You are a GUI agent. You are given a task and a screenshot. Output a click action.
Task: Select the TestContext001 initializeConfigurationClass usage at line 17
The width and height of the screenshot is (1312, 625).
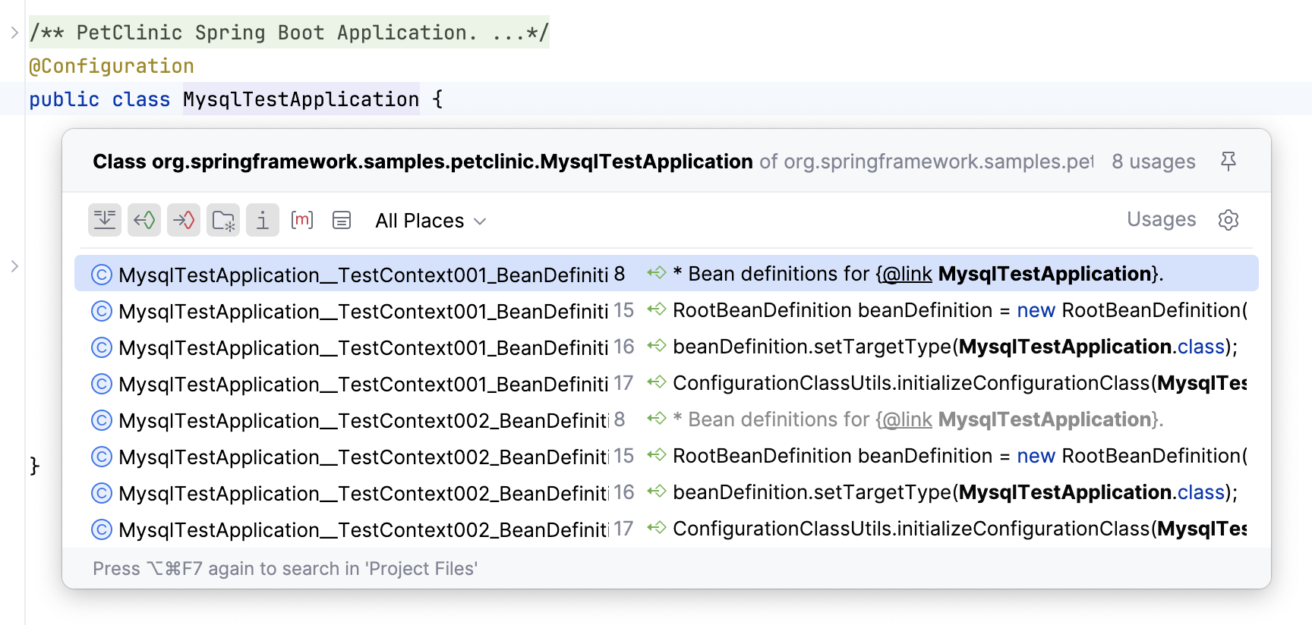coord(363,384)
